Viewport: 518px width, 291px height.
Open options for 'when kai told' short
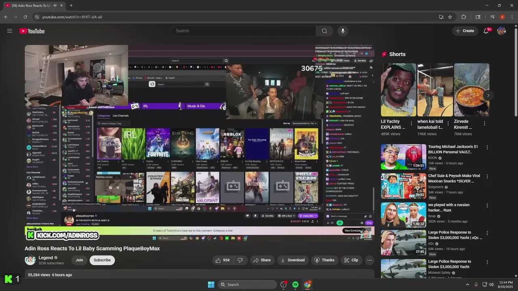[x=448, y=124]
